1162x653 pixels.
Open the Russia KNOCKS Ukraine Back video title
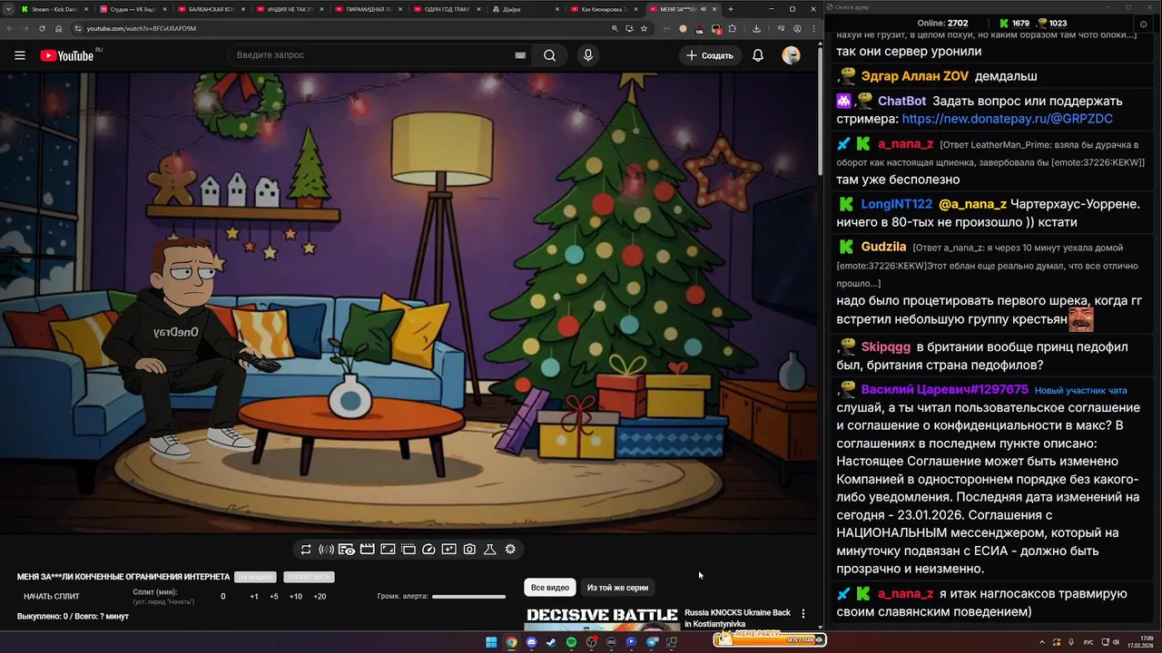point(737,619)
